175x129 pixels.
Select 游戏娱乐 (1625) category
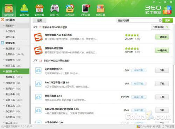point(15,77)
